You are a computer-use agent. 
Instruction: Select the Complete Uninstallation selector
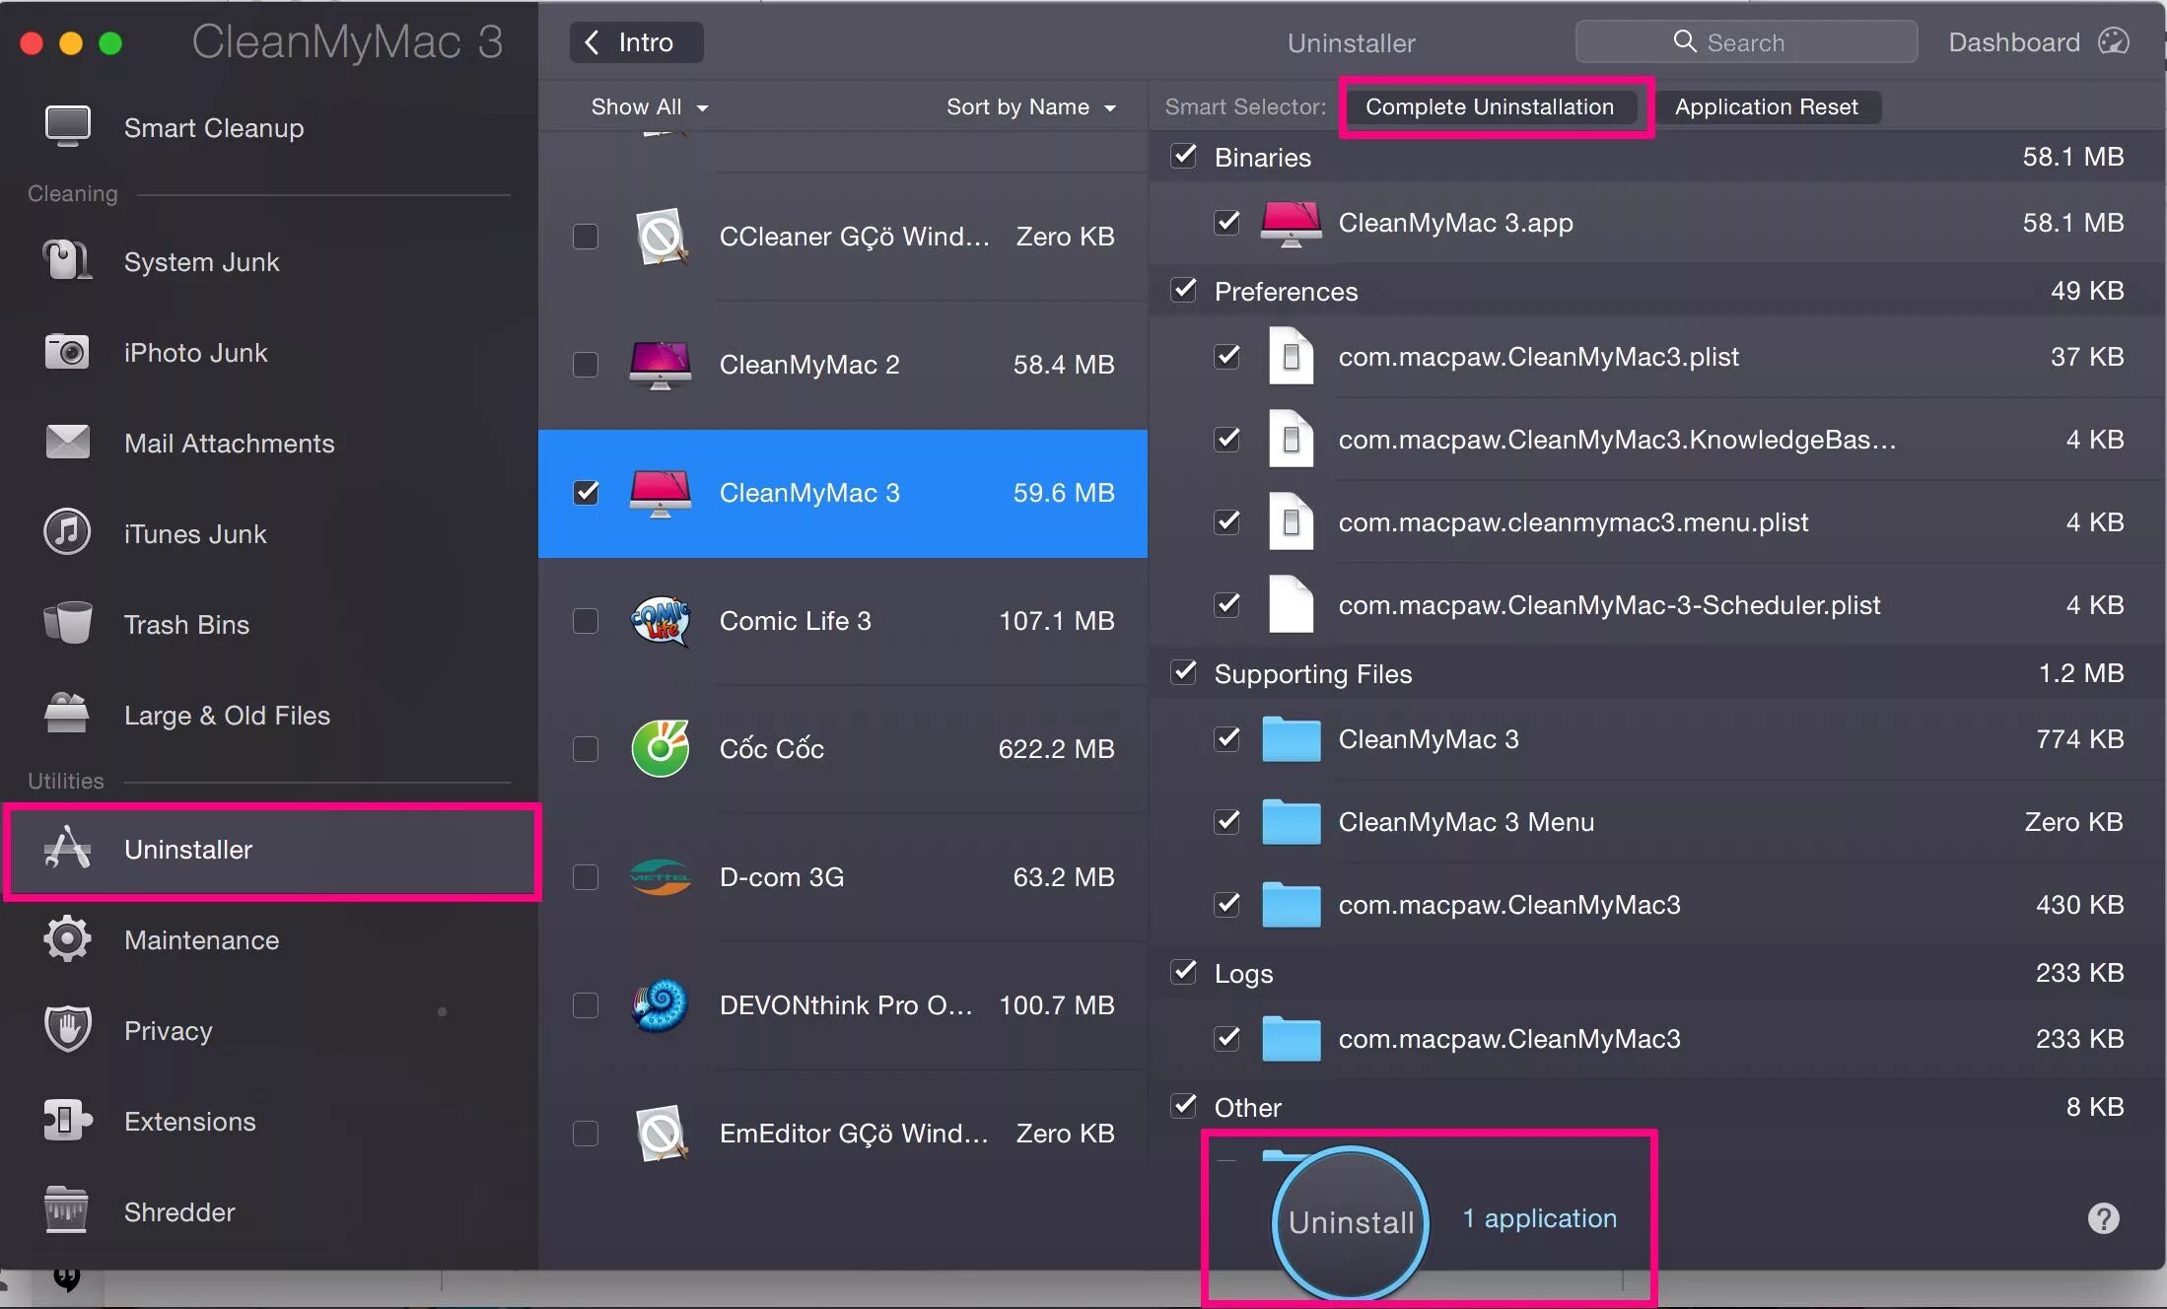[x=1489, y=106]
